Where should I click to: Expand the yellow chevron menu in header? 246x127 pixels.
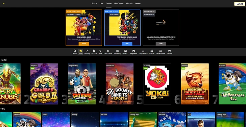3,3
